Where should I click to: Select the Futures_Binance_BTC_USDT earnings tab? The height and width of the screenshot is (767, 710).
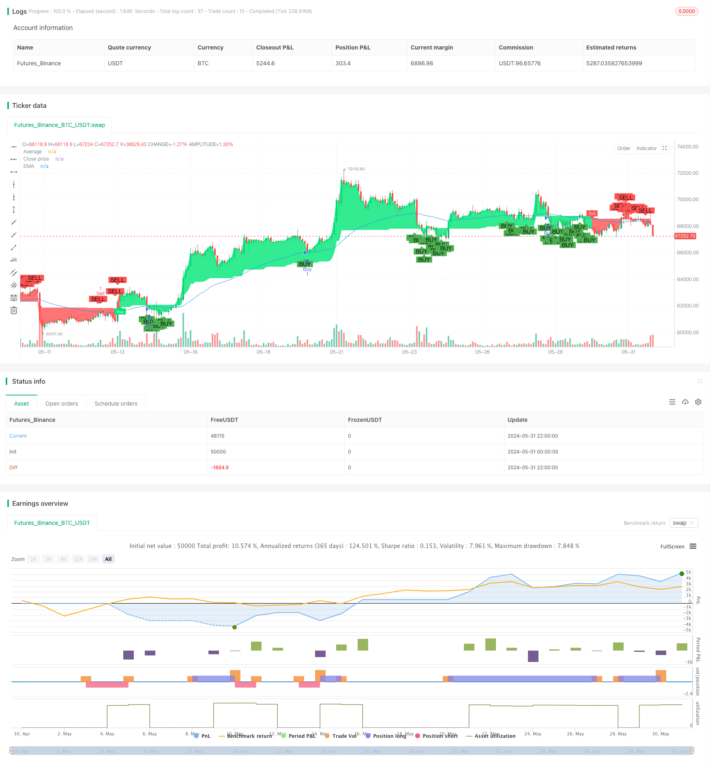[x=52, y=523]
